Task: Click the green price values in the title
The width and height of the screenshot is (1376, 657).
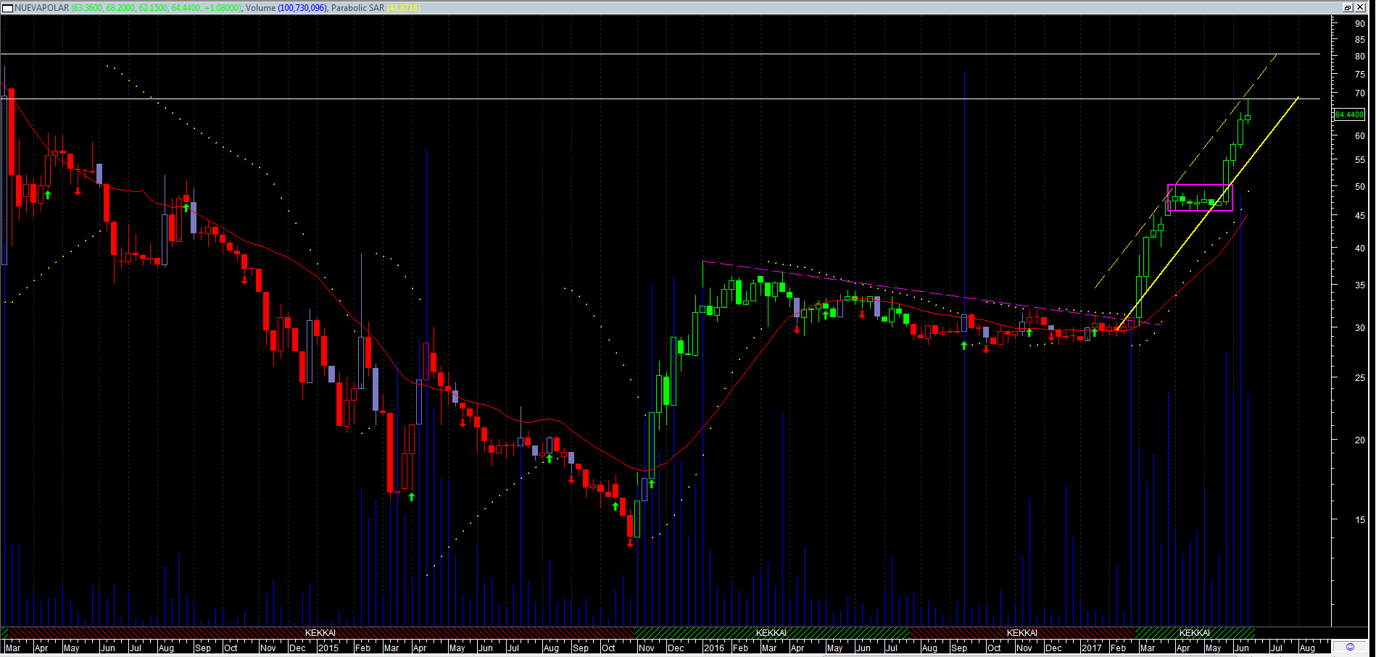Action: tap(157, 8)
